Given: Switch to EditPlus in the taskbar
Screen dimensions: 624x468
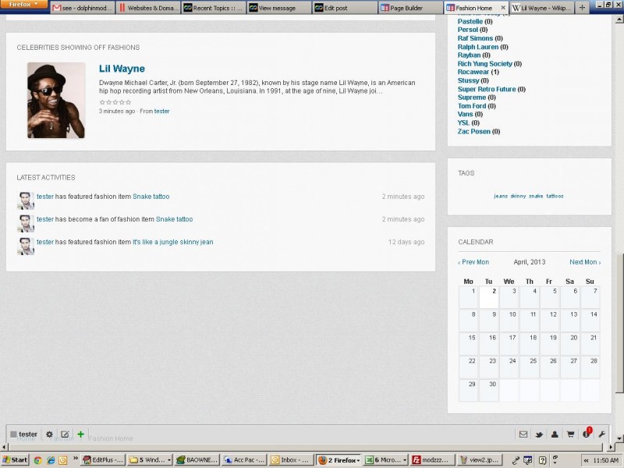Looking at the screenshot, I should pos(103,460).
